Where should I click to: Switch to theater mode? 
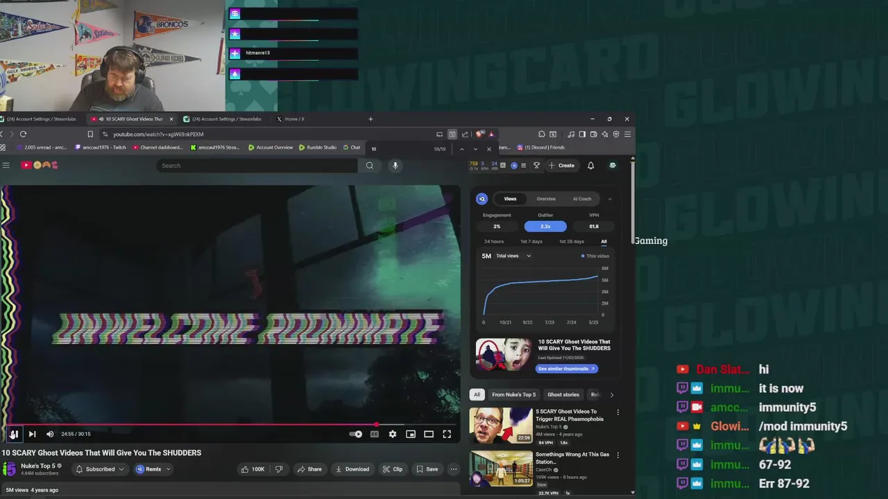coord(429,434)
